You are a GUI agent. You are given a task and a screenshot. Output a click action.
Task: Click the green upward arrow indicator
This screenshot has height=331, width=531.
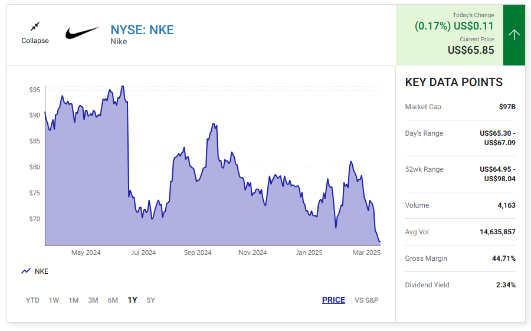514,35
